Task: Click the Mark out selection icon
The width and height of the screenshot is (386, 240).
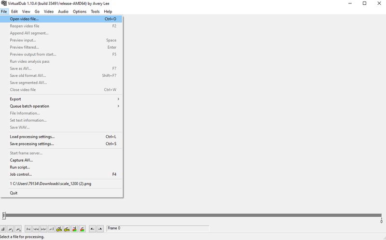Action: click(100, 228)
